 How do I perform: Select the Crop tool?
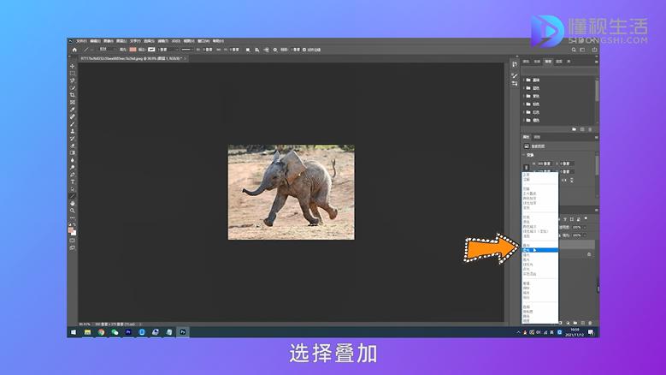(x=72, y=95)
